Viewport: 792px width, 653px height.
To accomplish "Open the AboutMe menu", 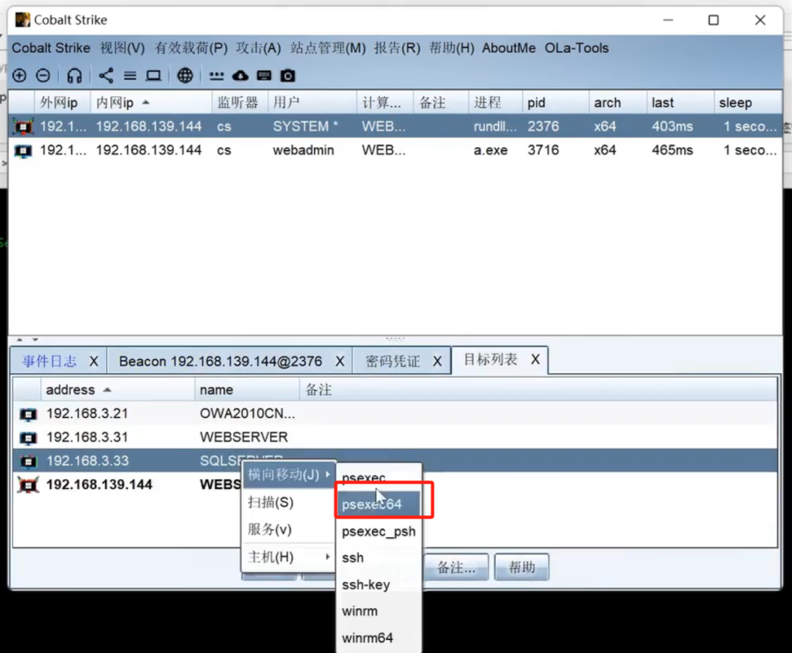I will (509, 48).
